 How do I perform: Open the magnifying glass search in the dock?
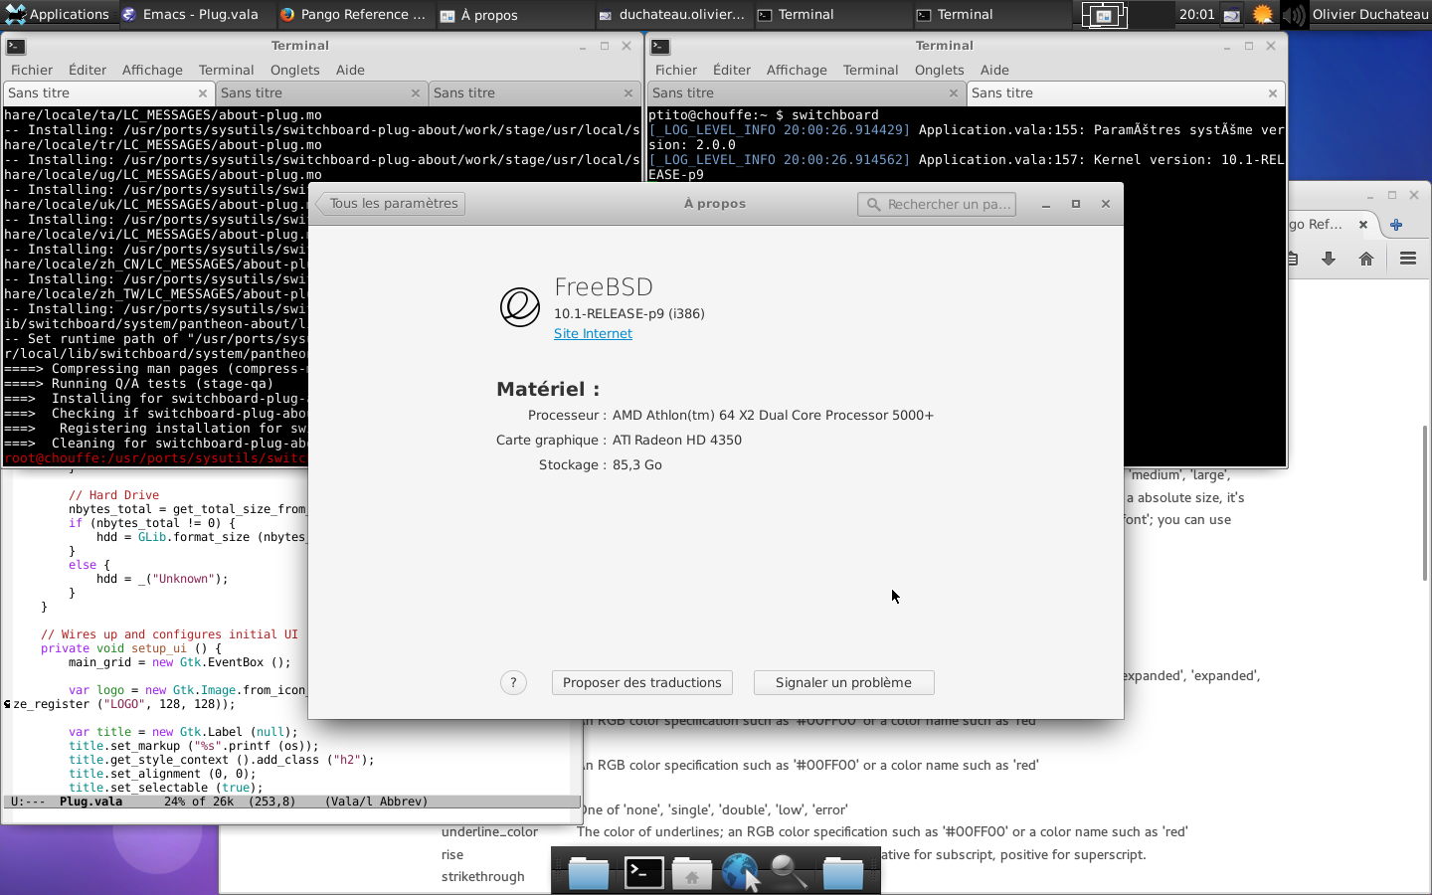tap(790, 872)
